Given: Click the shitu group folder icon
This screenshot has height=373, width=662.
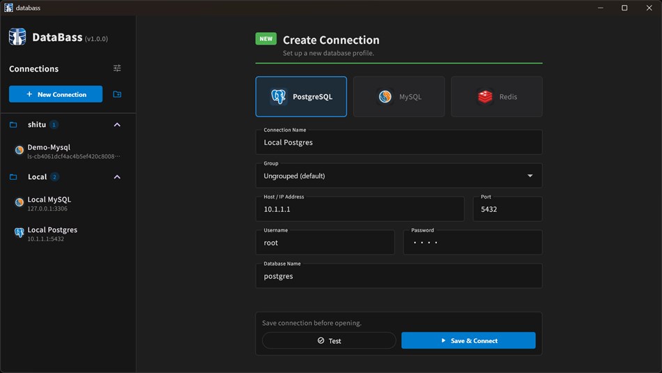Looking at the screenshot, I should click(13, 125).
